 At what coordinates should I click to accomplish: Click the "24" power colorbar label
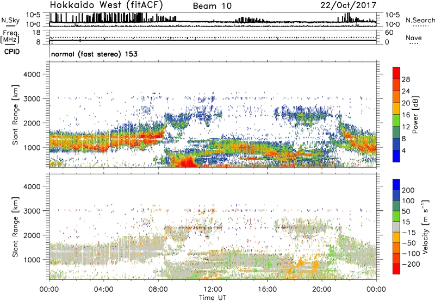click(406, 91)
